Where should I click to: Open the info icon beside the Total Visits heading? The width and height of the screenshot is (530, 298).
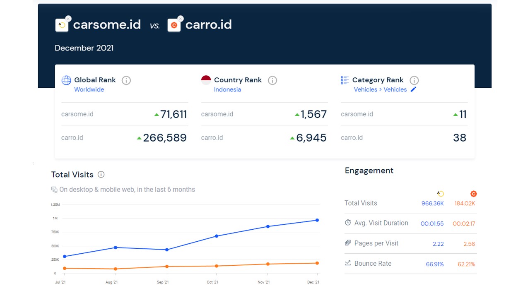click(101, 175)
